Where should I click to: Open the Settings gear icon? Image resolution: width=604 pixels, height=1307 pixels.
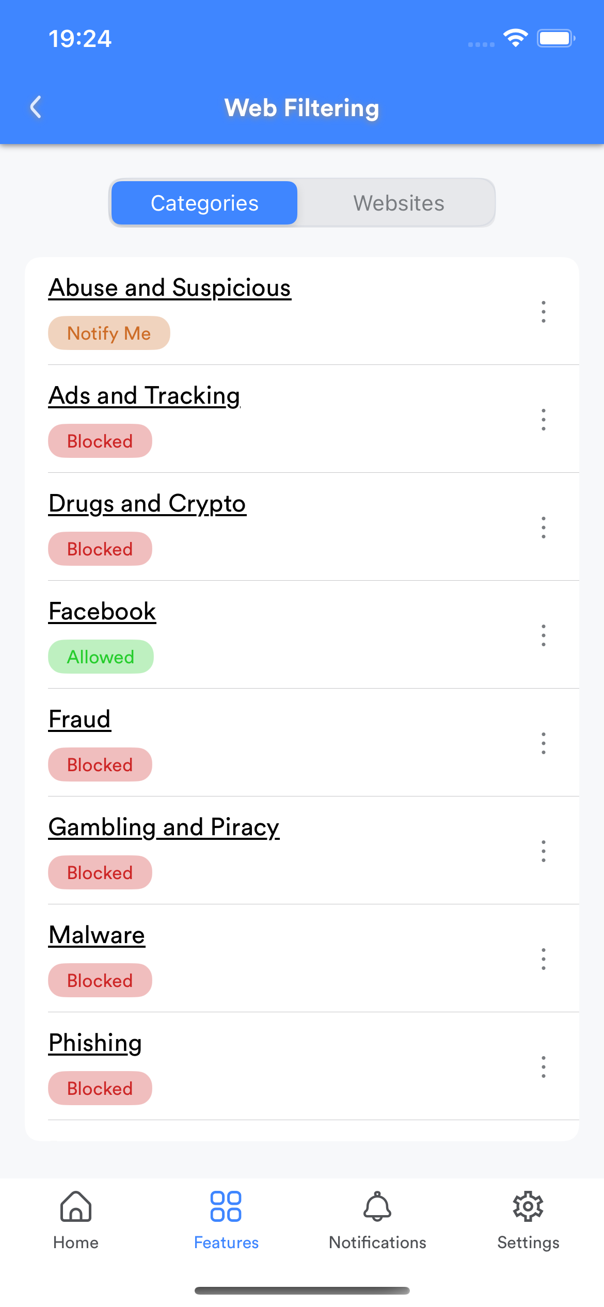point(528,1206)
